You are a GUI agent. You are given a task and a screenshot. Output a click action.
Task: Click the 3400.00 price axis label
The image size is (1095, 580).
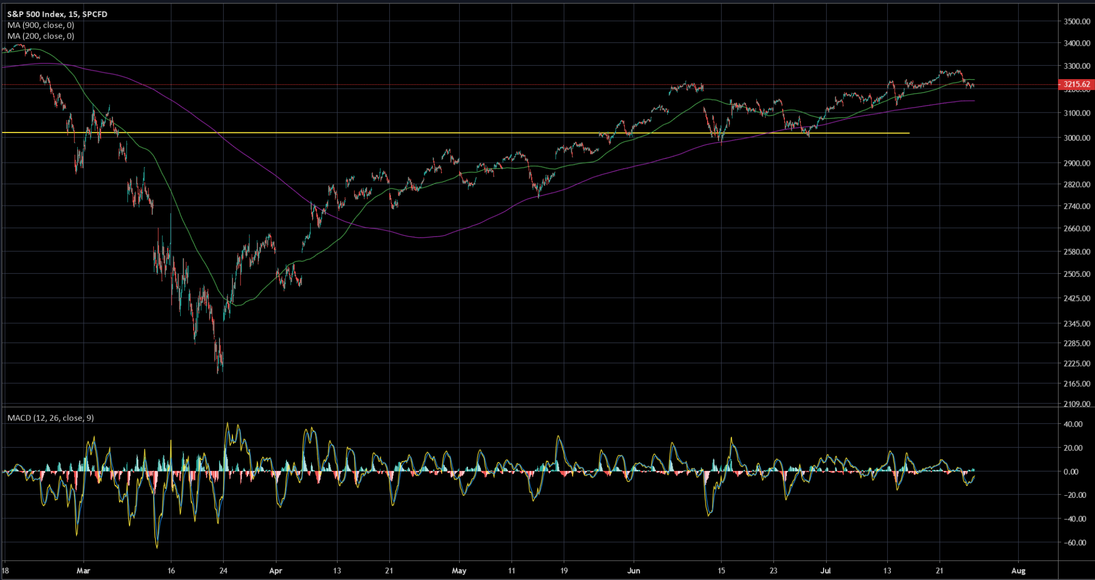[x=1077, y=43]
